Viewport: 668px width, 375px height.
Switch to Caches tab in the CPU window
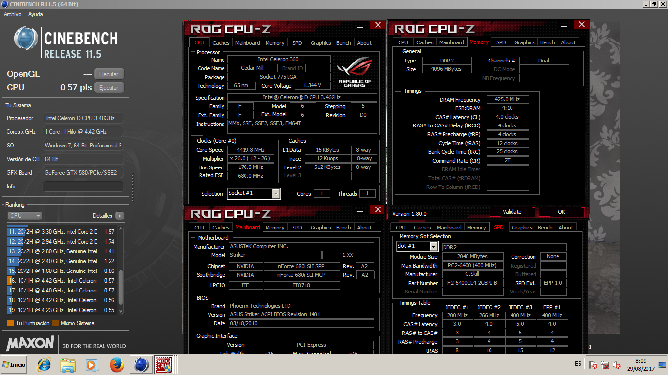(x=221, y=43)
